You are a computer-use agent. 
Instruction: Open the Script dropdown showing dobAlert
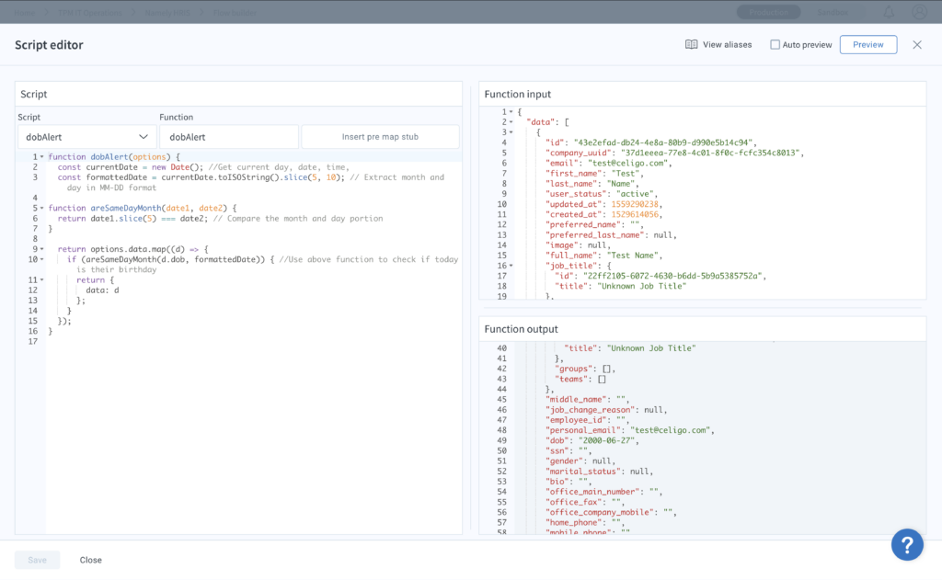[86, 136]
